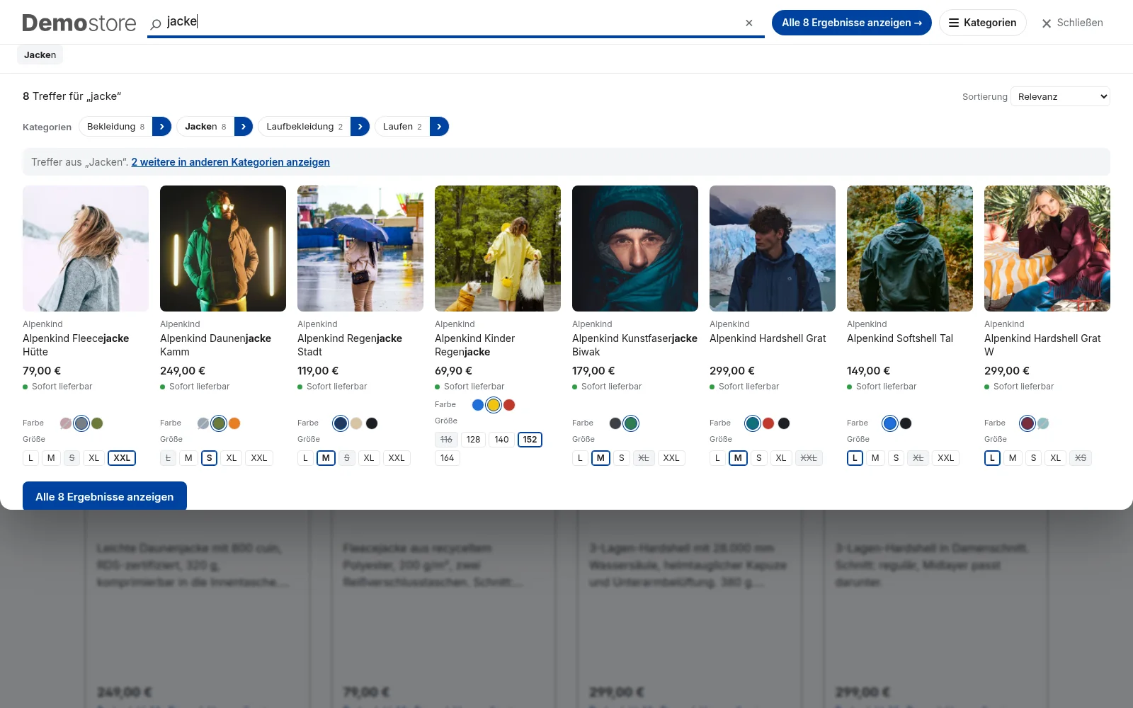The height and width of the screenshot is (708, 1133).
Task: Filter by Laufen category chip
Action: (x=402, y=127)
